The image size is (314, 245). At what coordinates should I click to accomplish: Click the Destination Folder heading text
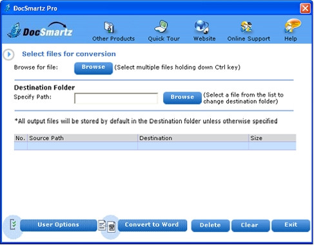44,88
